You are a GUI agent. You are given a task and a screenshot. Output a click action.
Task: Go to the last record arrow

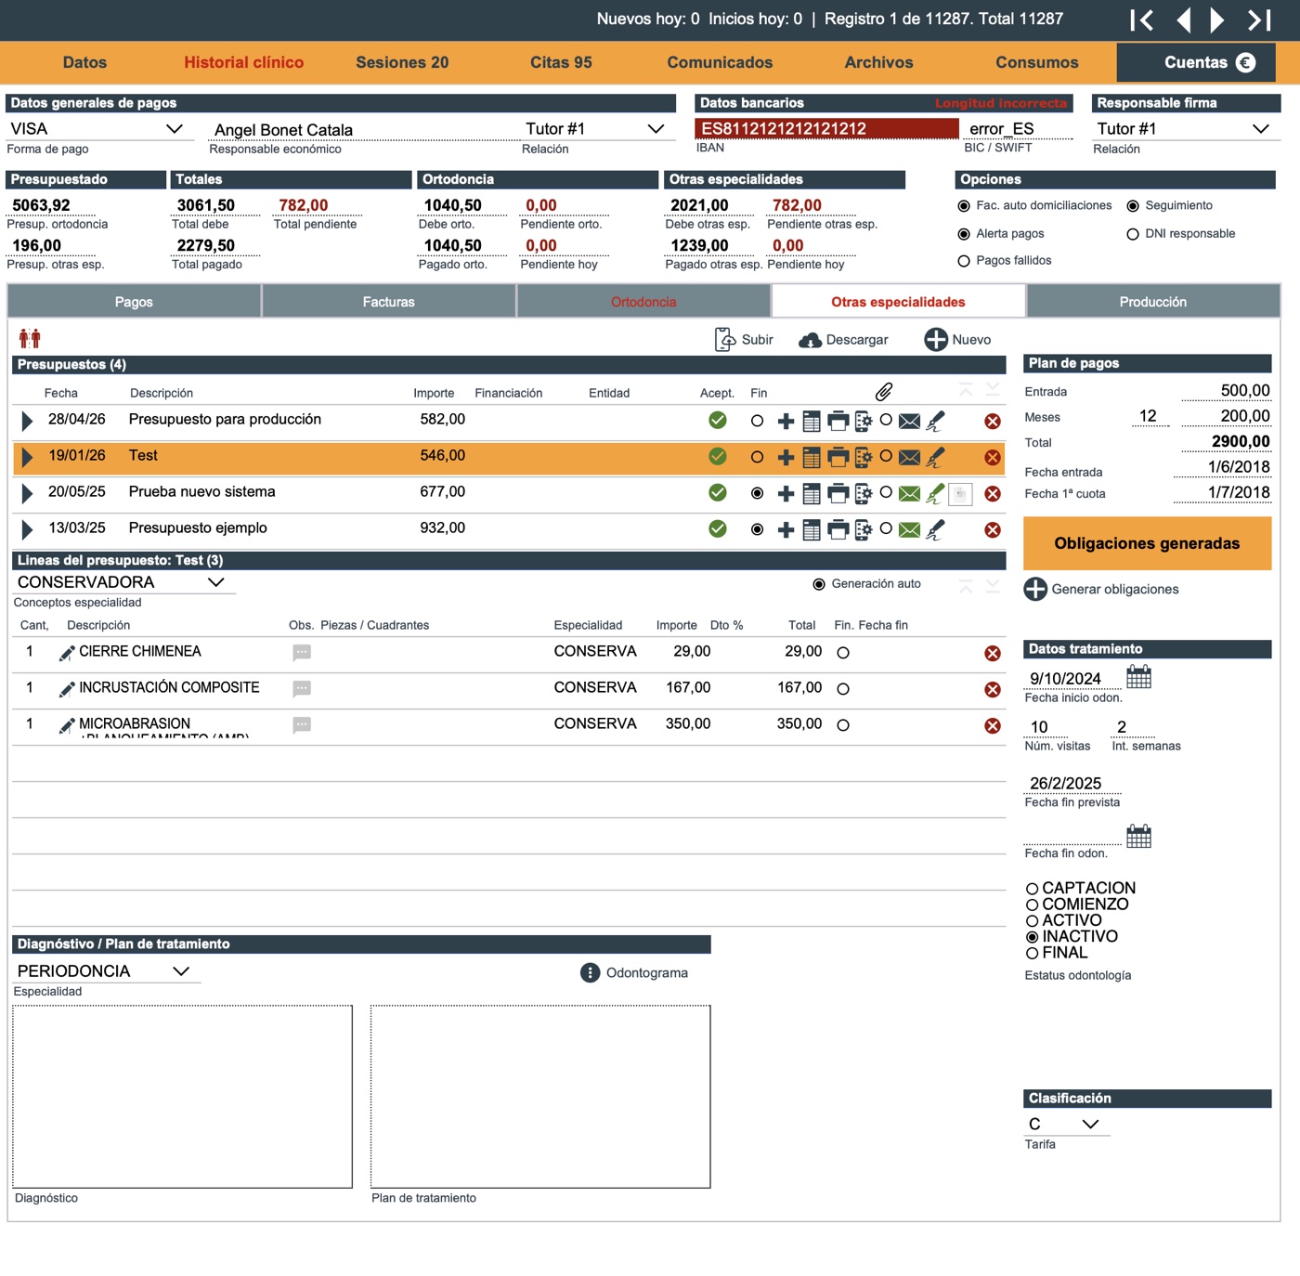pos(1259,20)
